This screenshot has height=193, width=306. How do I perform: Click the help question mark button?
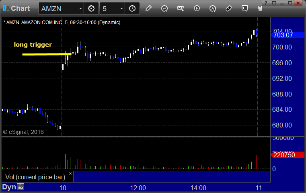(266, 3)
